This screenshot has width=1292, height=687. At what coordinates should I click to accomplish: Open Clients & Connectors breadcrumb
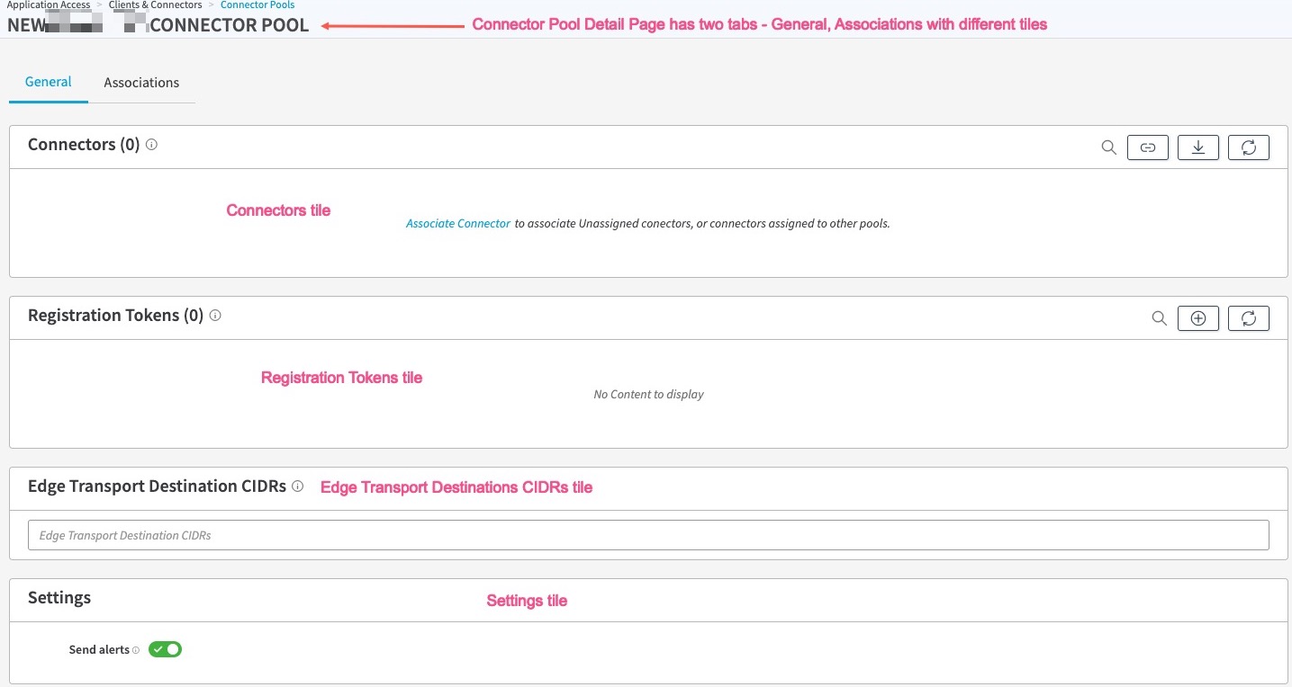click(x=155, y=5)
